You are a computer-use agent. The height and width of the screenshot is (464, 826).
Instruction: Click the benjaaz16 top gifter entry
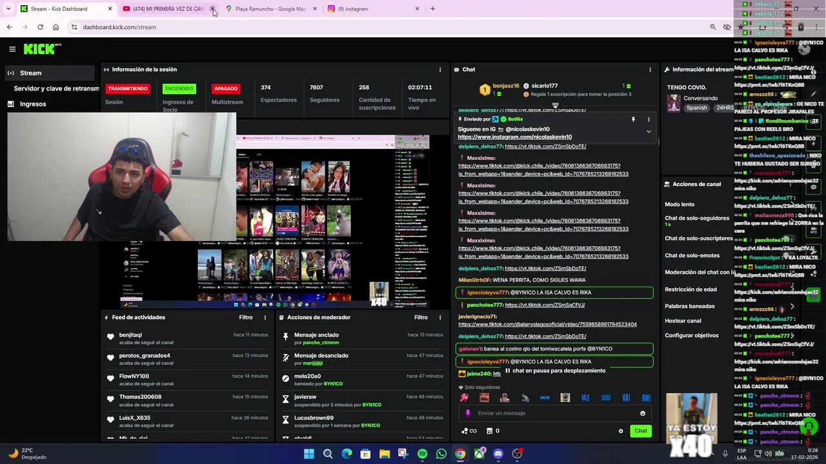499,89
